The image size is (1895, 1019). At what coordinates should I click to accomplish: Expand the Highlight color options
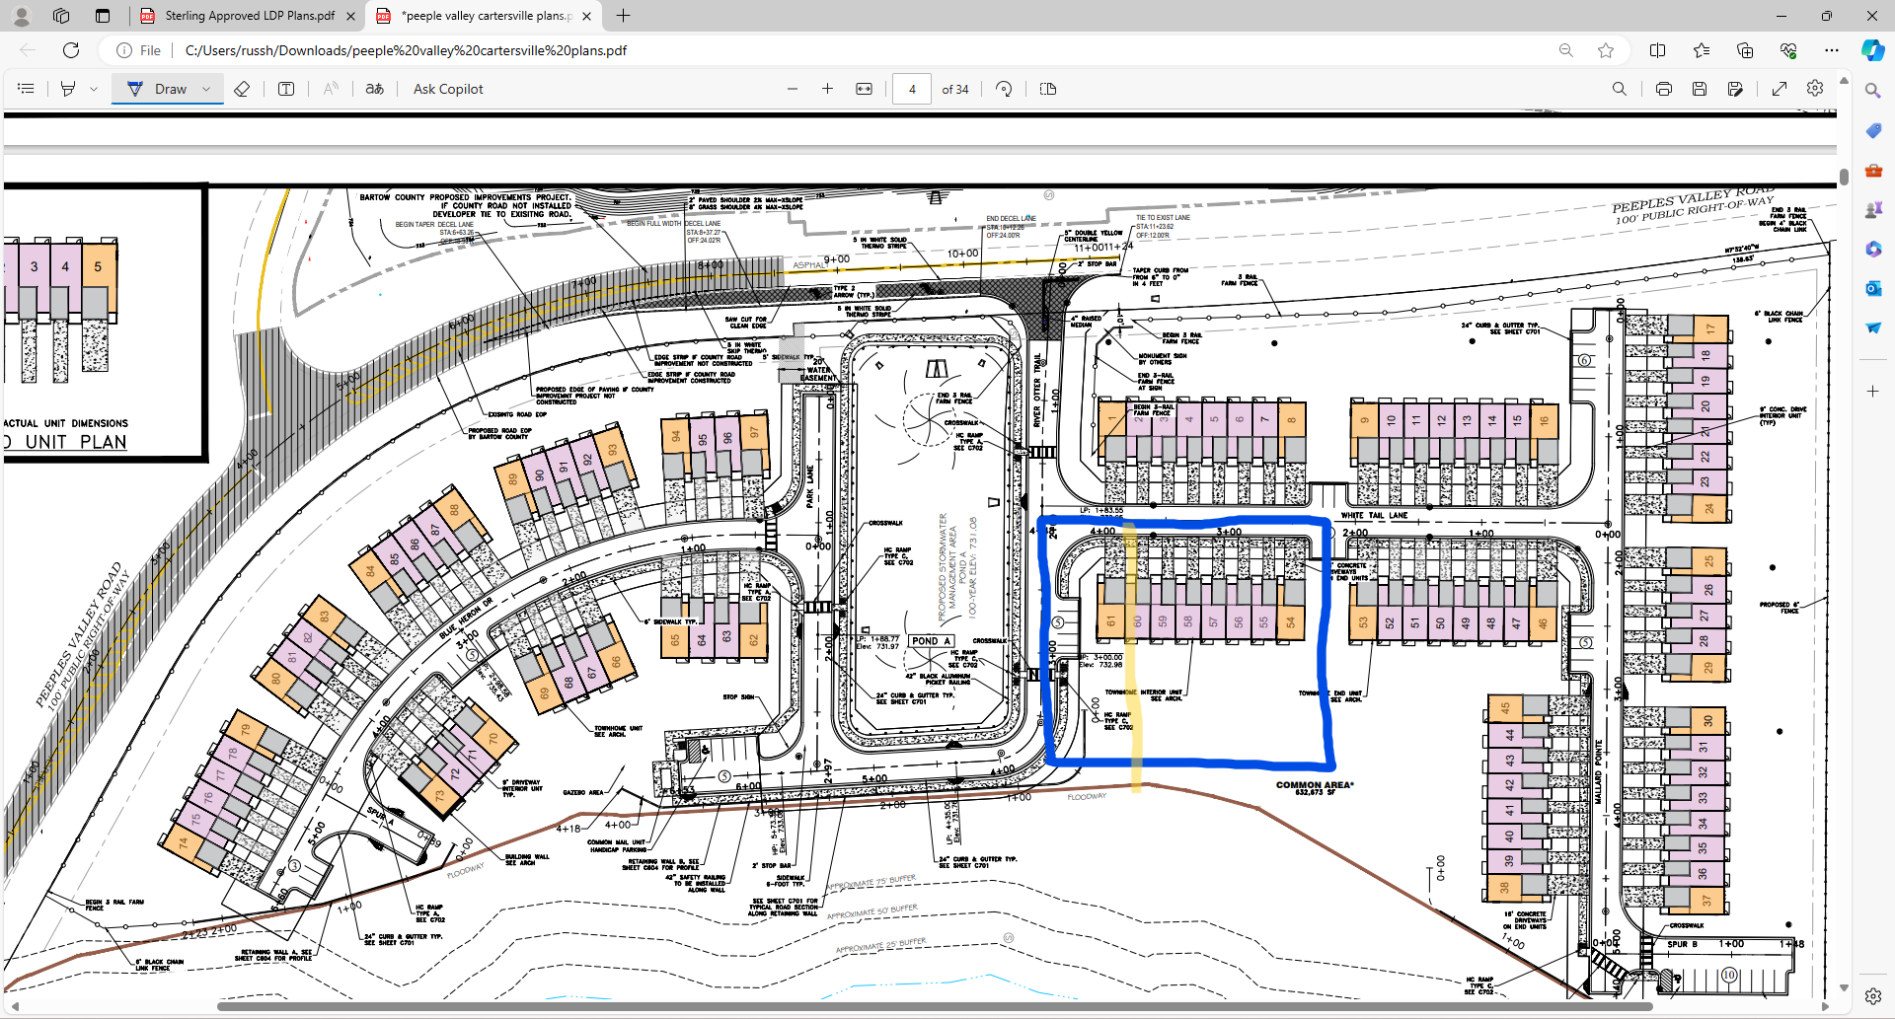coord(94,89)
